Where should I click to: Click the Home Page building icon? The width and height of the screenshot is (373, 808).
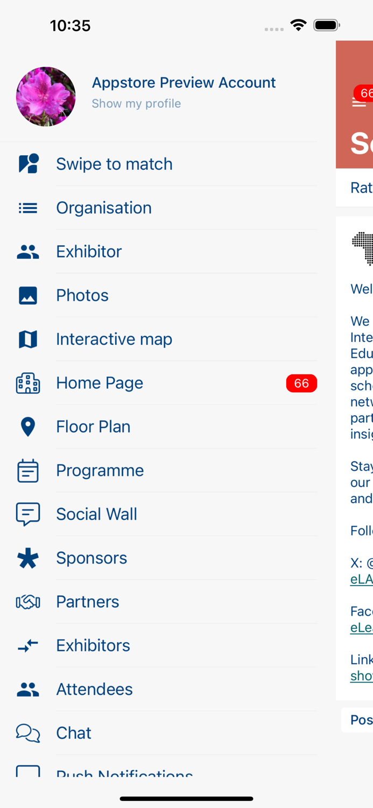point(28,382)
